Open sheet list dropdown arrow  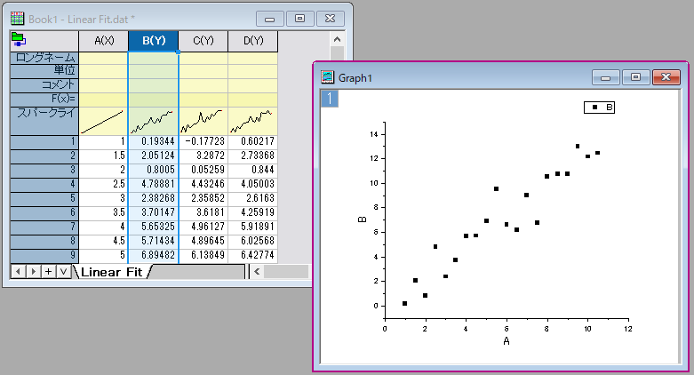[63, 271]
